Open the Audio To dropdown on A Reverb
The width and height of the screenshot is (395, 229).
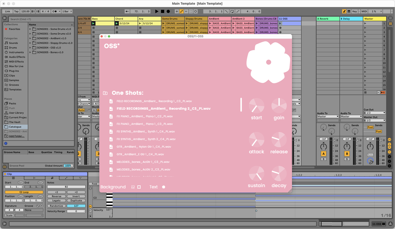tap(328, 116)
